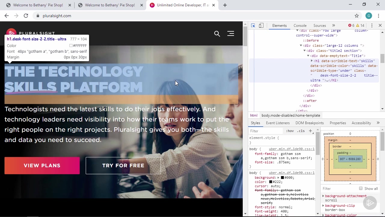
Task: Toggle the :hov element state option
Action: pos(290,131)
